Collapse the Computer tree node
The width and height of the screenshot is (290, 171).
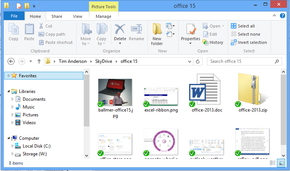(9, 138)
